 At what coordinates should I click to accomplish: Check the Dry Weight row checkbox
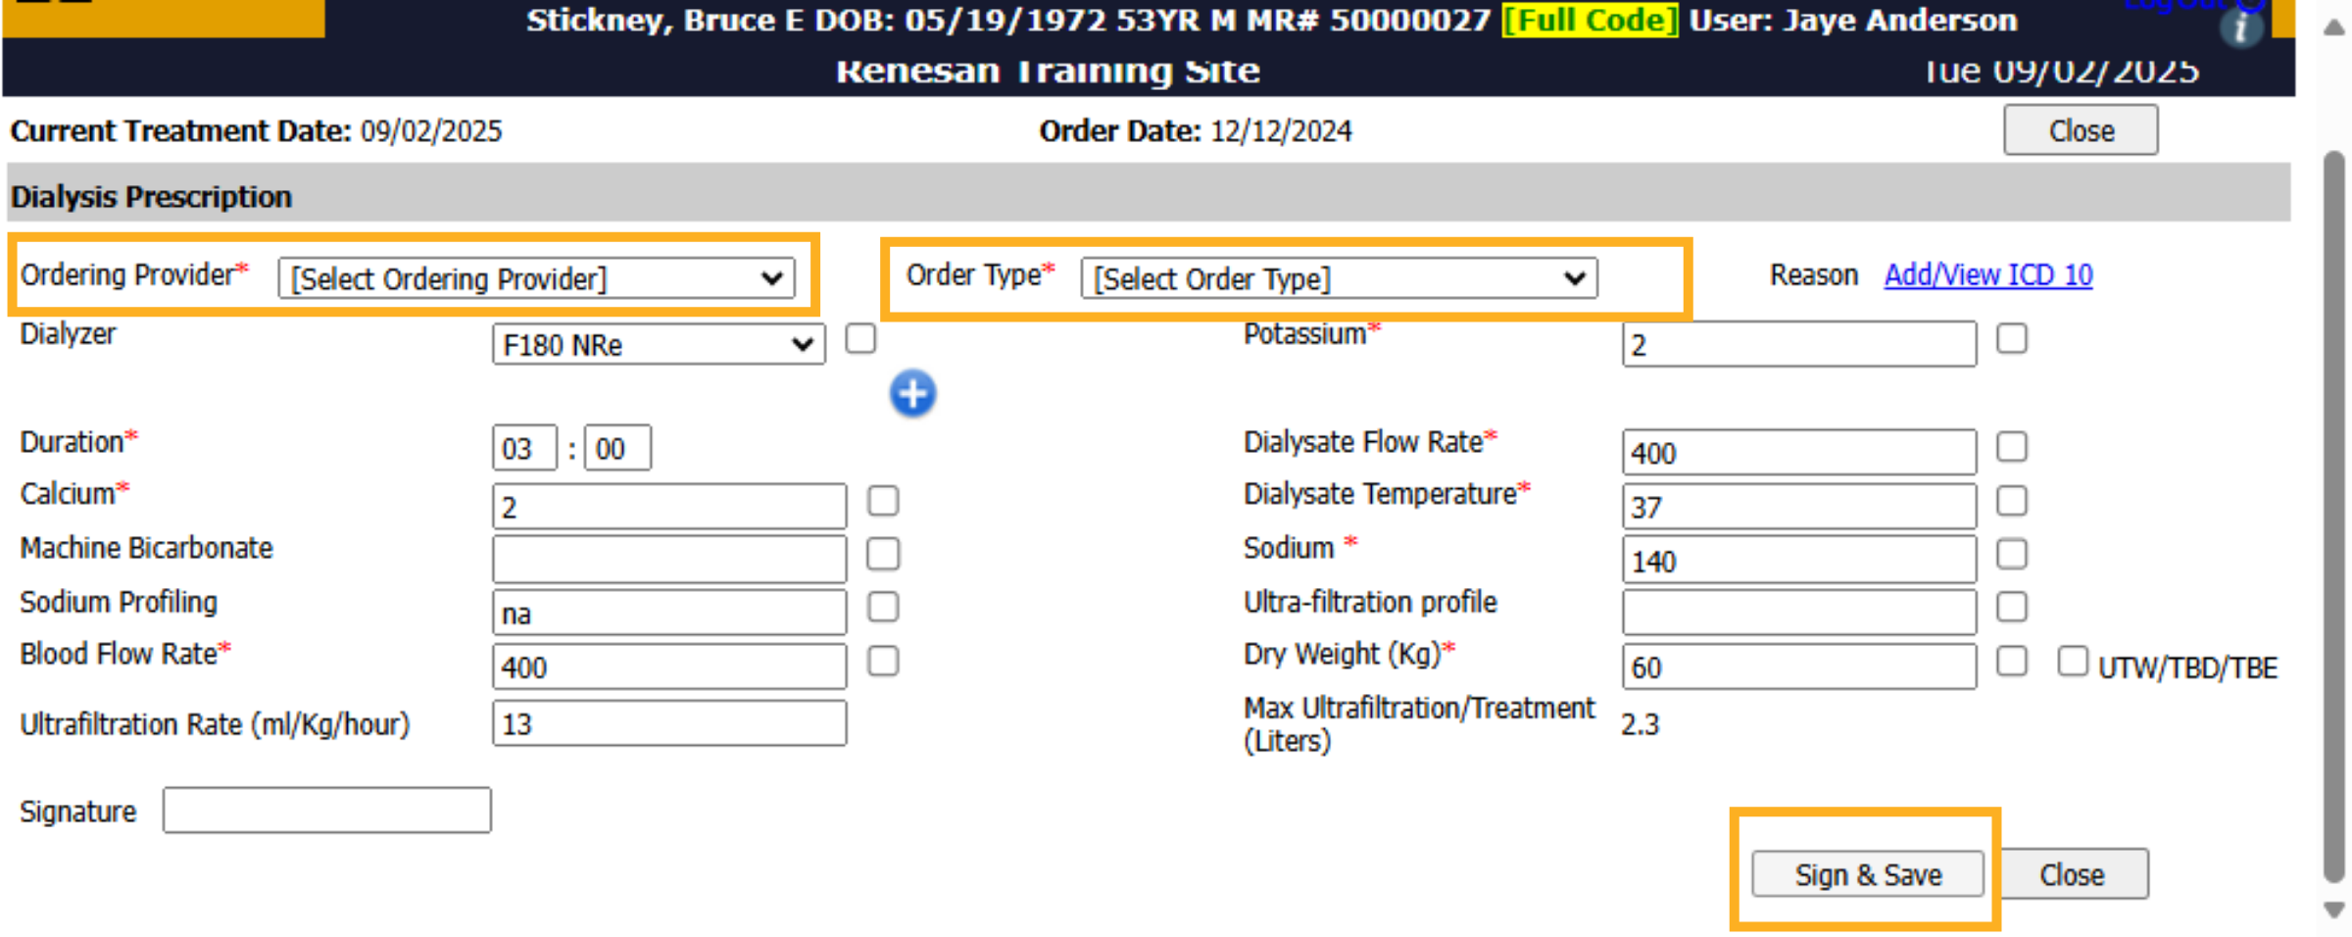point(2012,662)
